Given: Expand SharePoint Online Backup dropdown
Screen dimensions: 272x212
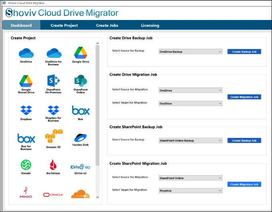Looking at the screenshot, I should coord(190,140).
